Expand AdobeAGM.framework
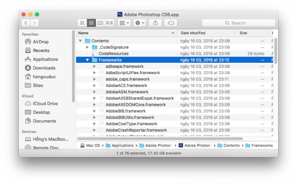This screenshot has height=184, width=297. [x=95, y=92]
